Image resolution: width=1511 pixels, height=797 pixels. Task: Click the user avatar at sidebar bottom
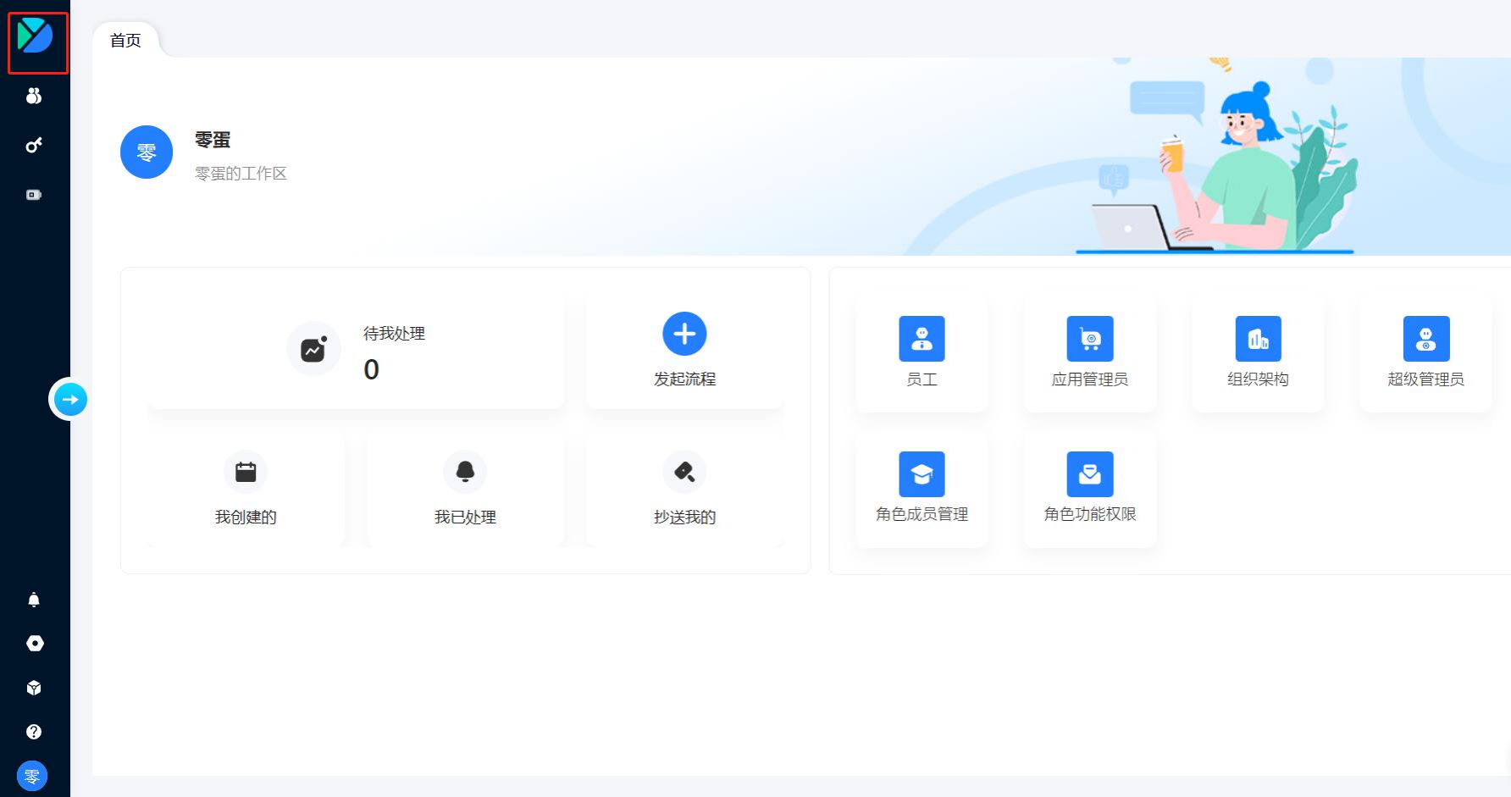point(32,776)
